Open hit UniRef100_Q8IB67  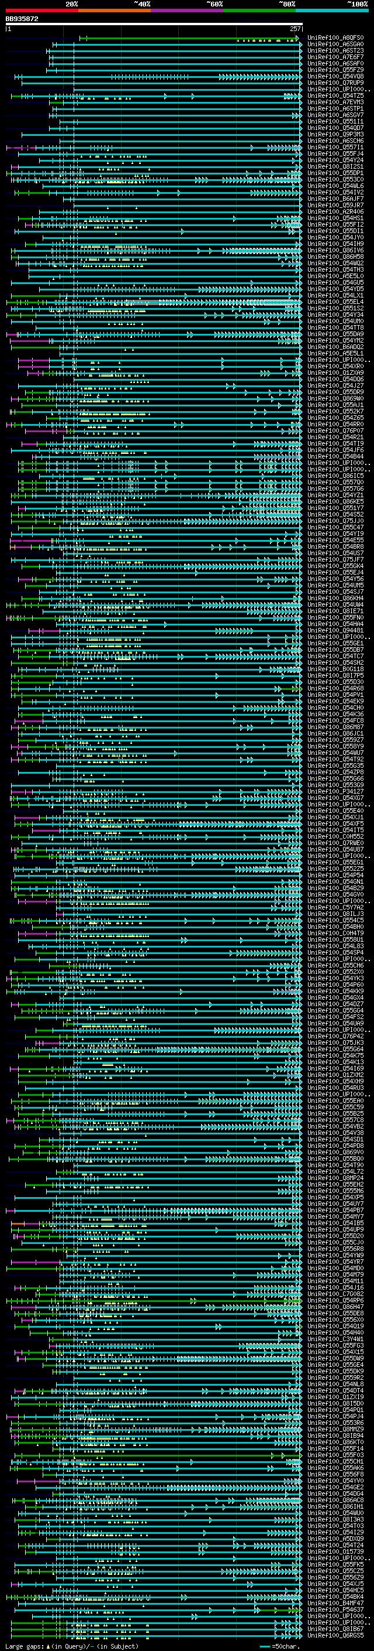335,1628
